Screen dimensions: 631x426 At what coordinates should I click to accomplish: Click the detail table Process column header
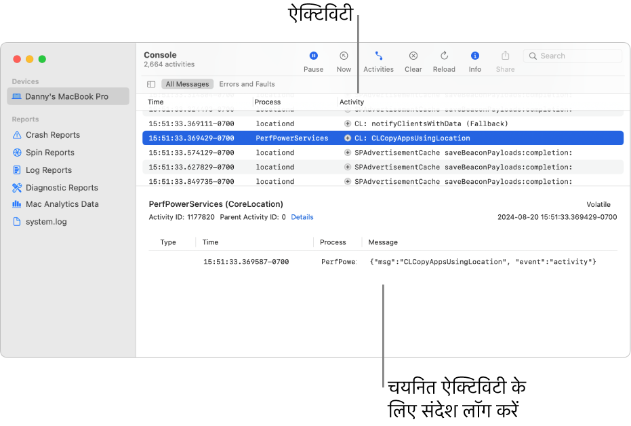pyautogui.click(x=333, y=242)
